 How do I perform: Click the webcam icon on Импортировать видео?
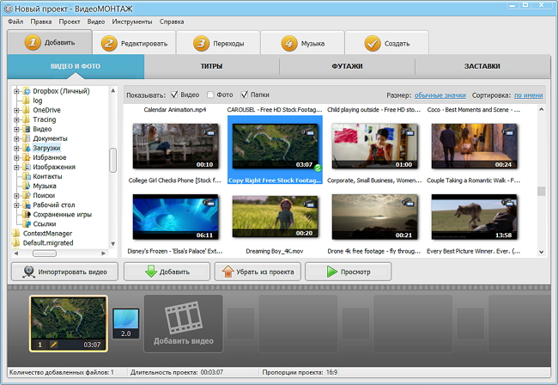point(28,272)
